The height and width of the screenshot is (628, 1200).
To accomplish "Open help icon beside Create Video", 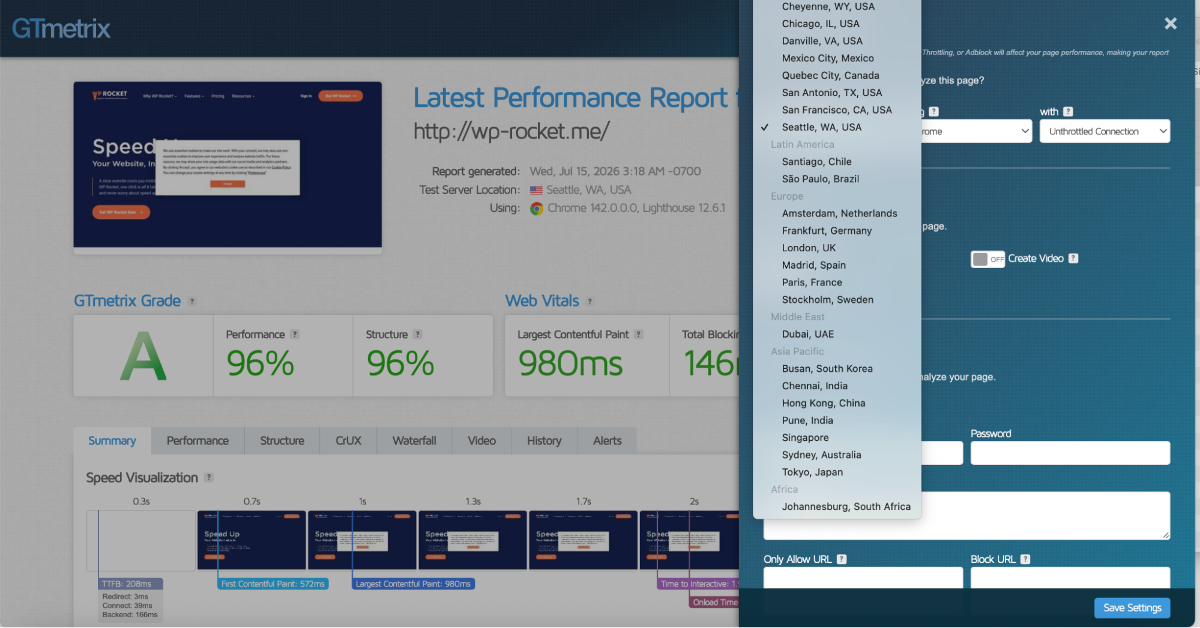I will pyautogui.click(x=1073, y=258).
